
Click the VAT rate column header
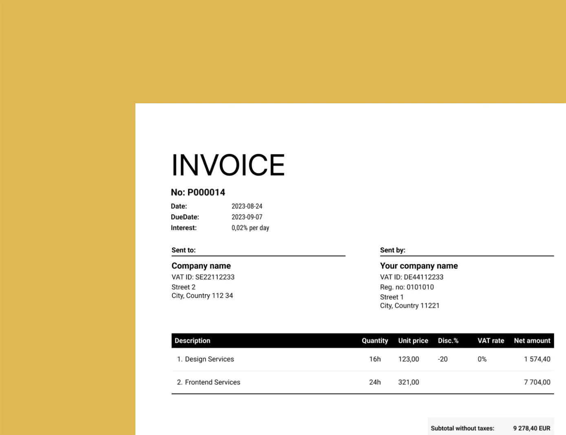491,341
